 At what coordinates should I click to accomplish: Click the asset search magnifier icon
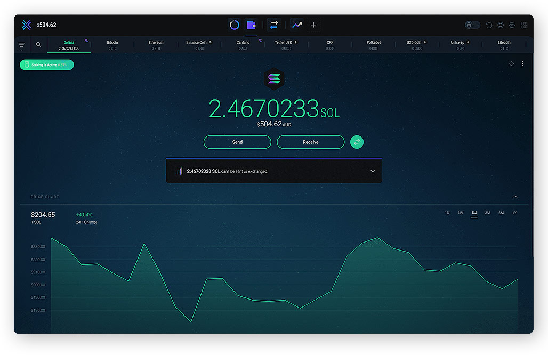(38, 45)
